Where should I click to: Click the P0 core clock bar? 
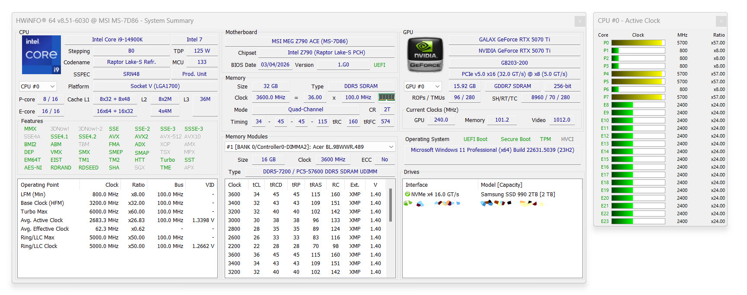(x=638, y=43)
